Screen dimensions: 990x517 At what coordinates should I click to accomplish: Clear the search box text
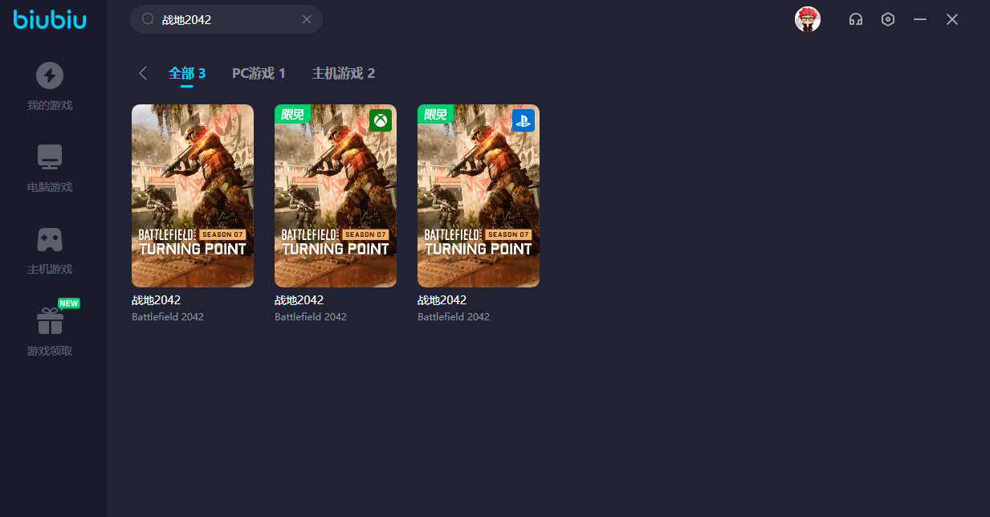coord(307,19)
